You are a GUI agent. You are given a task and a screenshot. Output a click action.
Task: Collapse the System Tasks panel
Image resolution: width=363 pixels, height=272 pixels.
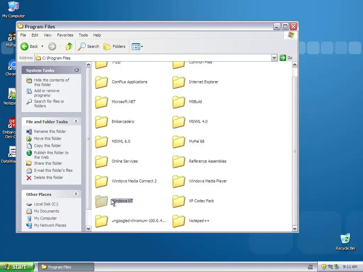tap(77, 70)
